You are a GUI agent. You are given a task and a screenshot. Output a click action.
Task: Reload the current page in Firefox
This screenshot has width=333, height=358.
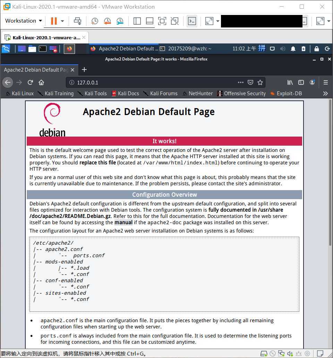(x=30, y=82)
